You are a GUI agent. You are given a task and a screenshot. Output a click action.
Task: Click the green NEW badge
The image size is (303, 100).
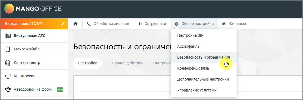pyautogui.click(x=60, y=90)
